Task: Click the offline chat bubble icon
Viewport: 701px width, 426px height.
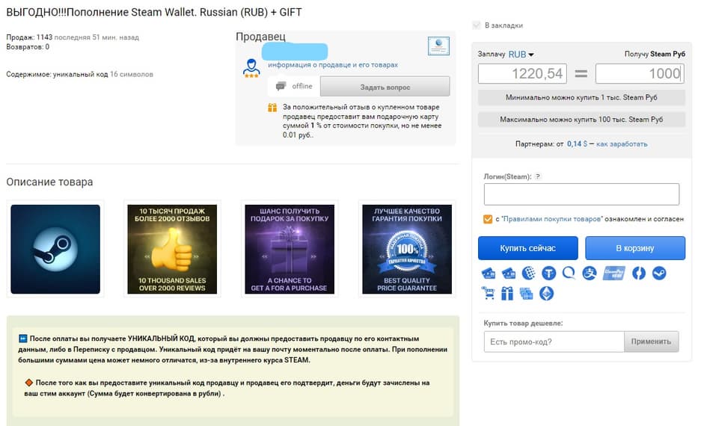Action: click(281, 86)
